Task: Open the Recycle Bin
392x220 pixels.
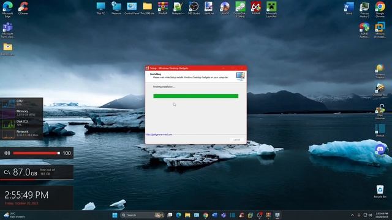Action: coord(380,191)
